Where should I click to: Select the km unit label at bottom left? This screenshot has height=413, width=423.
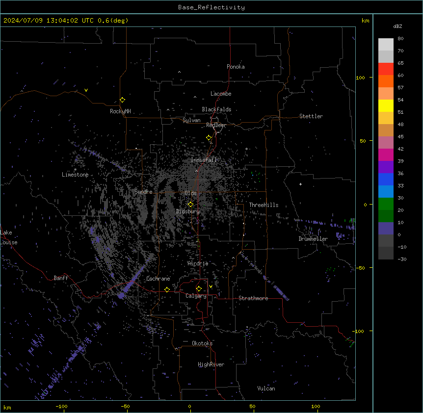(x=7, y=407)
